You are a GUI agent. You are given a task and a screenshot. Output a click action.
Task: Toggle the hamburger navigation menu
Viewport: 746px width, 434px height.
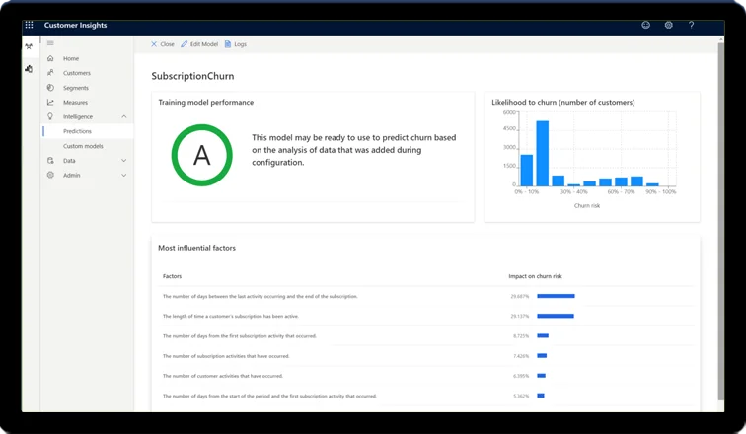(50, 43)
